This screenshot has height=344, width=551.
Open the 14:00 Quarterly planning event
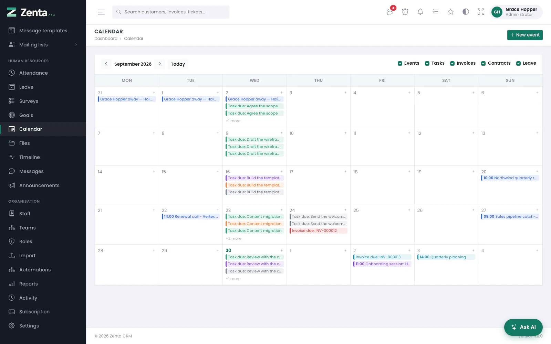[446, 257]
